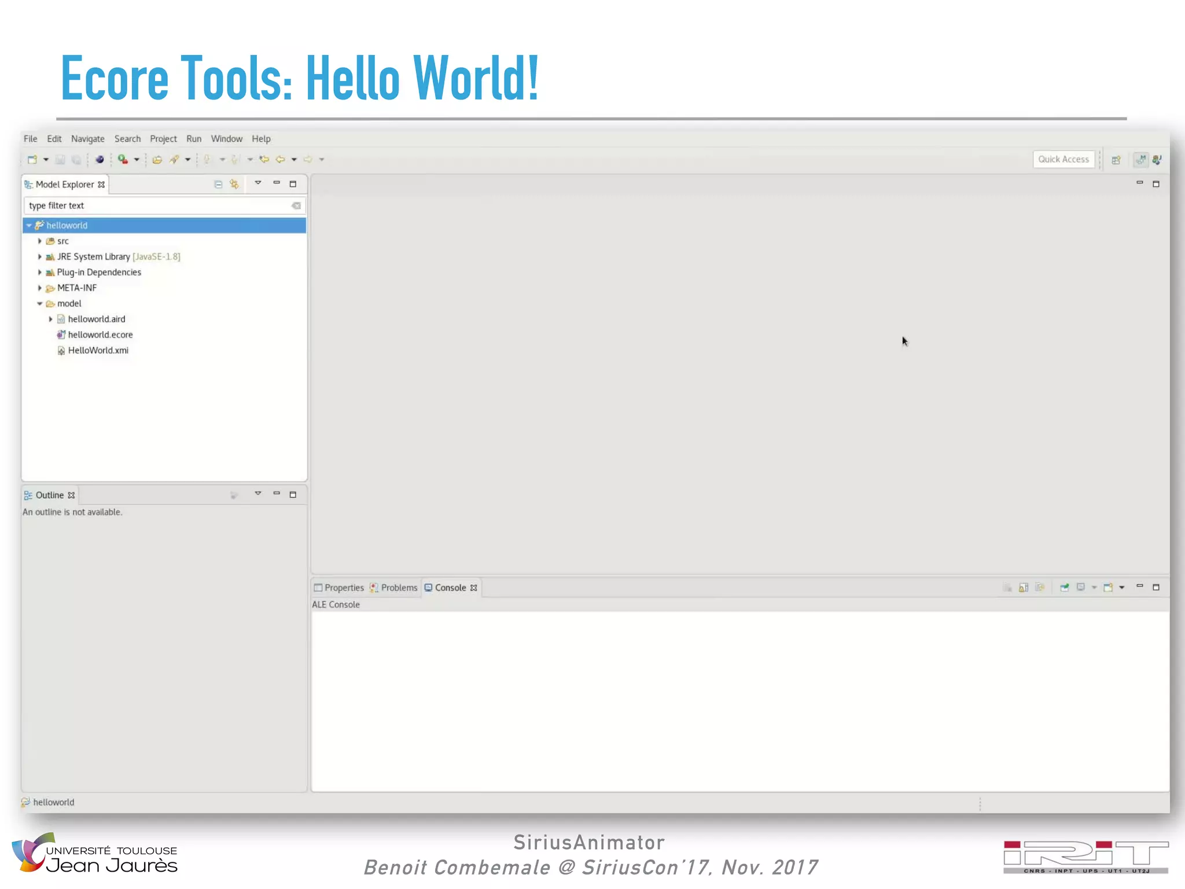
Task: Select the Outline tab
Action: (x=49, y=495)
